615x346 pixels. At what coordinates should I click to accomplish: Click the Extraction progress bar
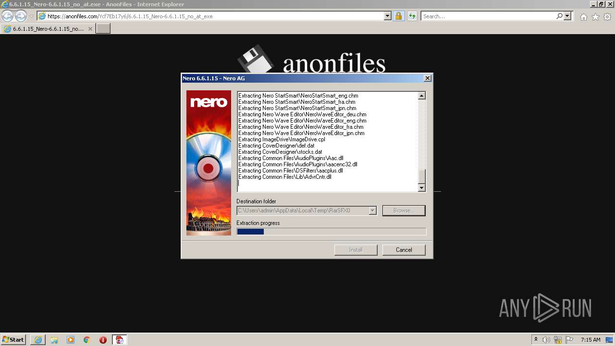[332, 232]
